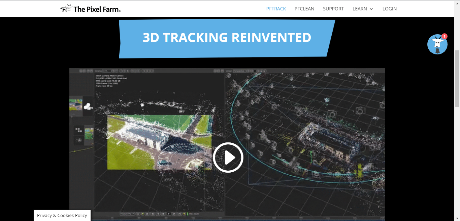460x221 pixels.
Task: Click the circular target node icon
Action: pos(79,140)
